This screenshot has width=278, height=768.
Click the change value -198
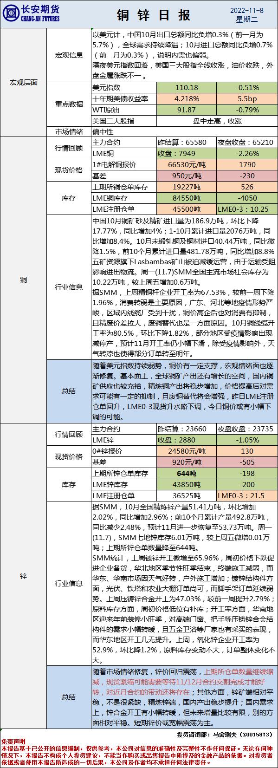(x=246, y=473)
